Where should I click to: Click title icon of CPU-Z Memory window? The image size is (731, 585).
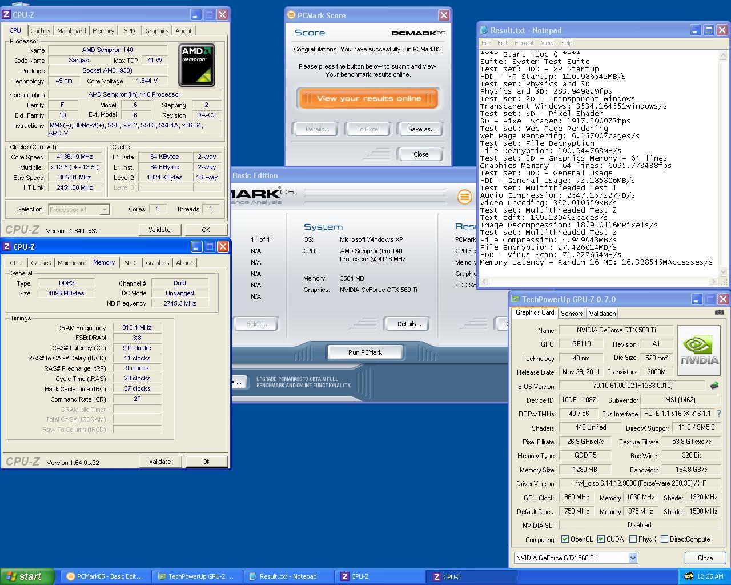pyautogui.click(x=6, y=246)
